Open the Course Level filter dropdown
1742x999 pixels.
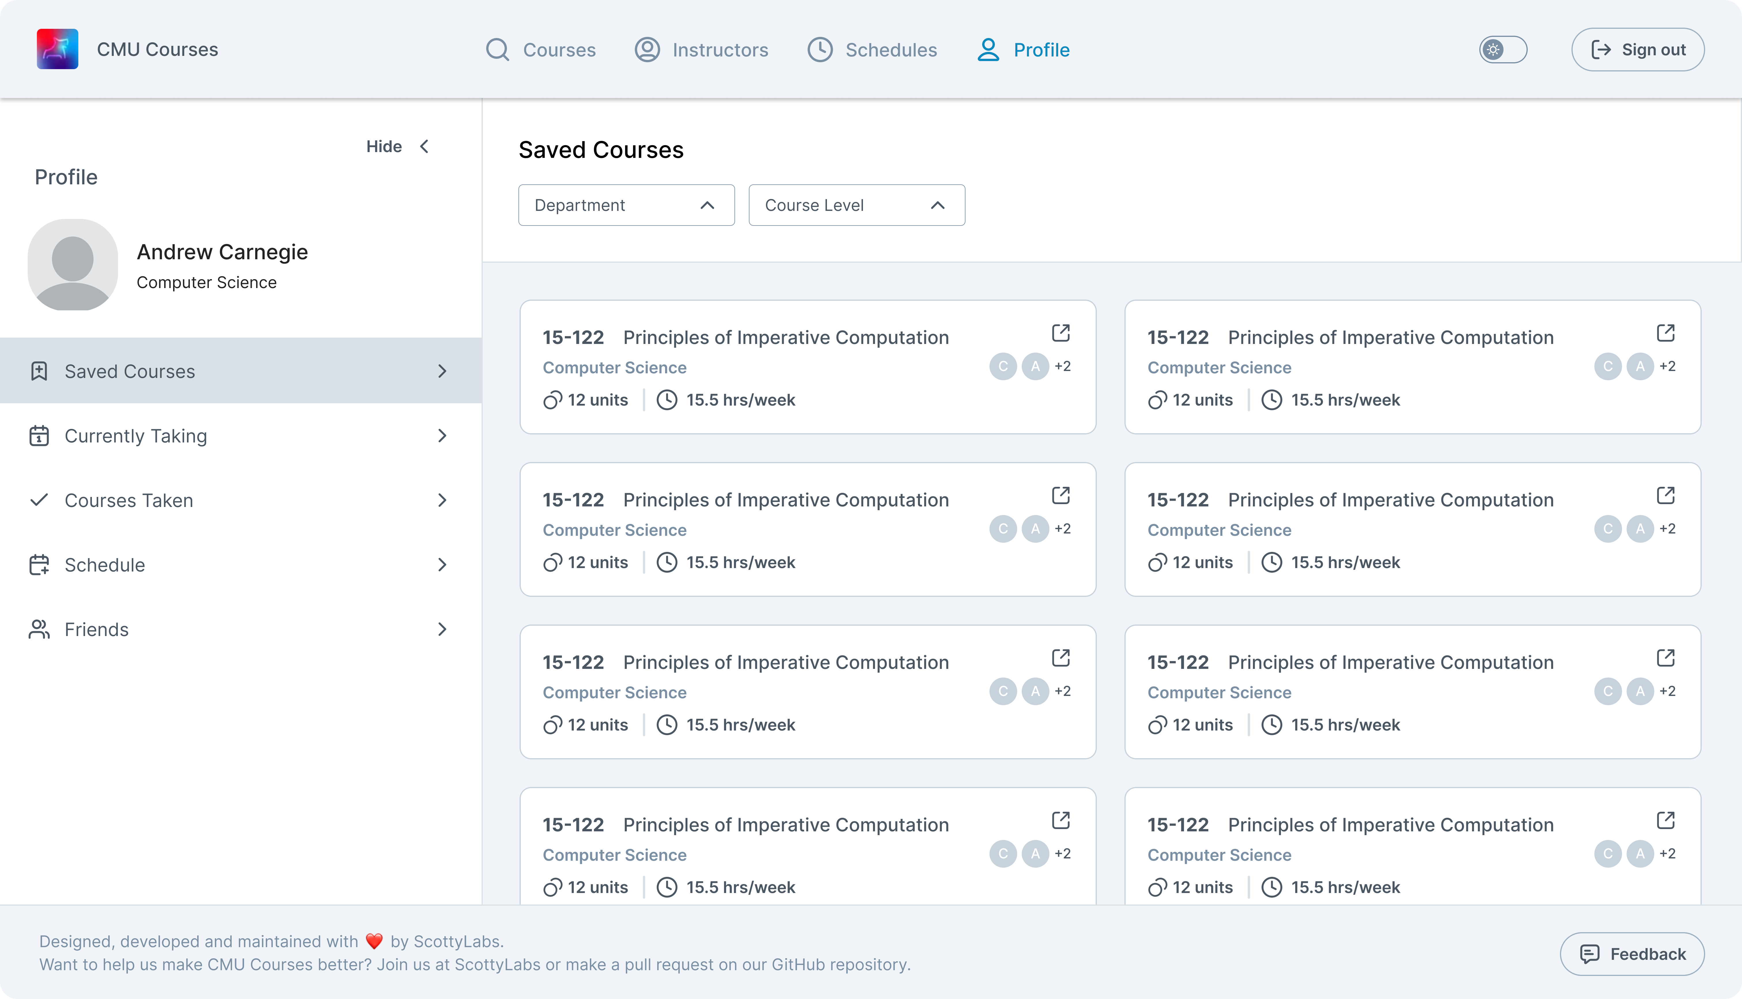click(x=856, y=205)
